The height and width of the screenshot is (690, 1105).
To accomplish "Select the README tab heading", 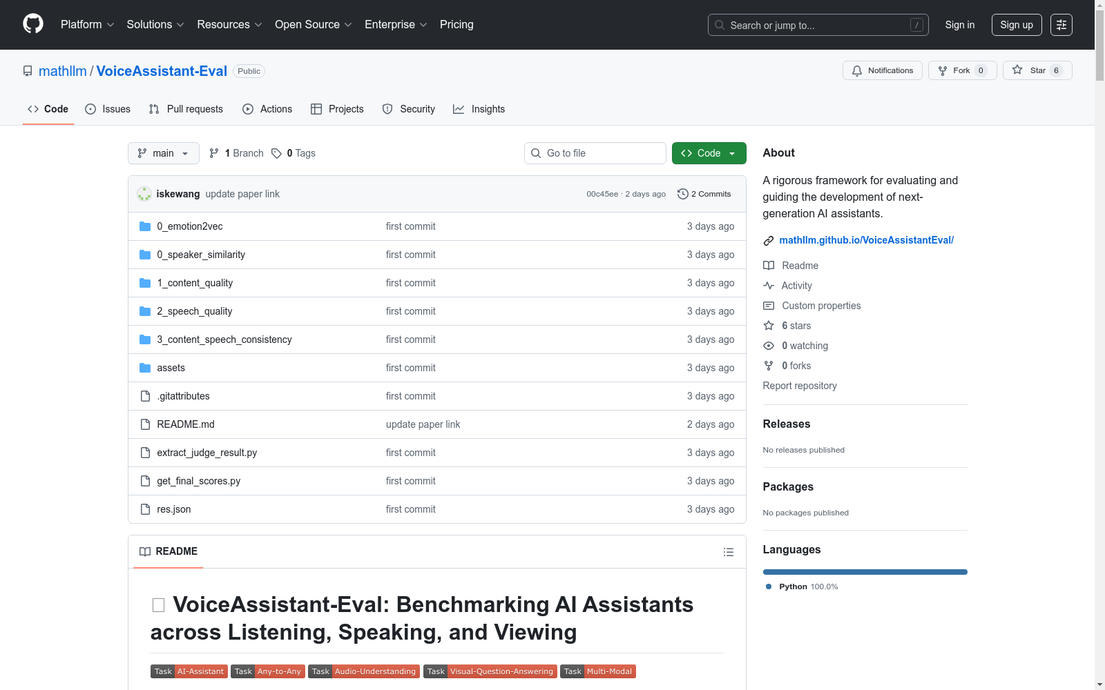I will (x=169, y=551).
